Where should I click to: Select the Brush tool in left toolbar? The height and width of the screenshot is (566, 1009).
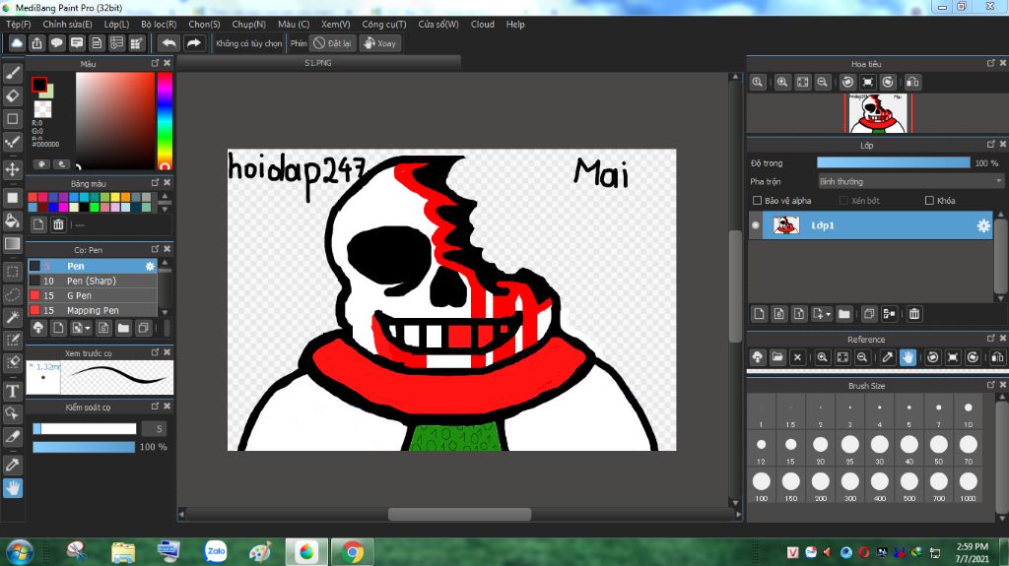pos(12,73)
